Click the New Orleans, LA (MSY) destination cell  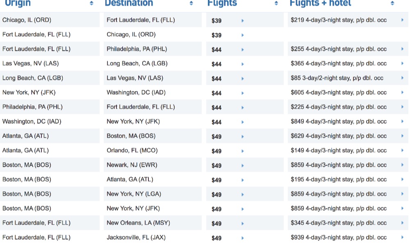pyautogui.click(x=138, y=223)
